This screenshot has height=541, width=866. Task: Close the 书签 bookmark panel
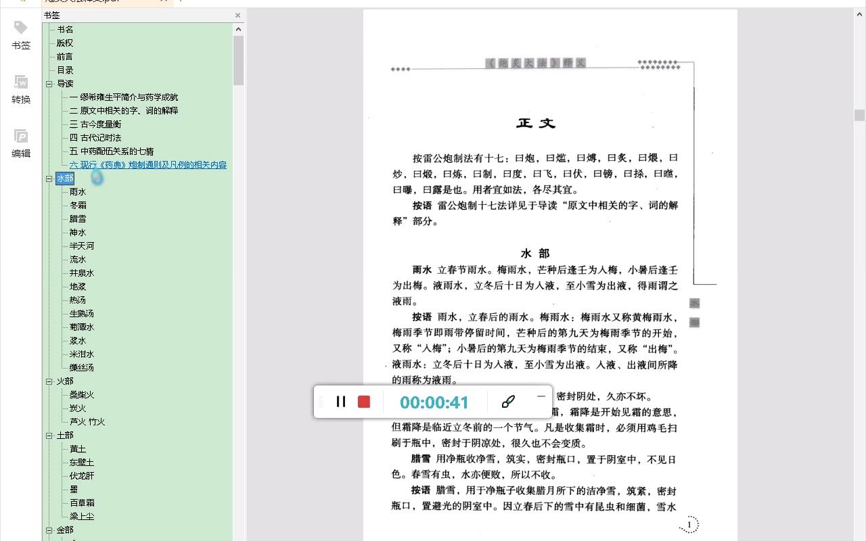(x=237, y=15)
